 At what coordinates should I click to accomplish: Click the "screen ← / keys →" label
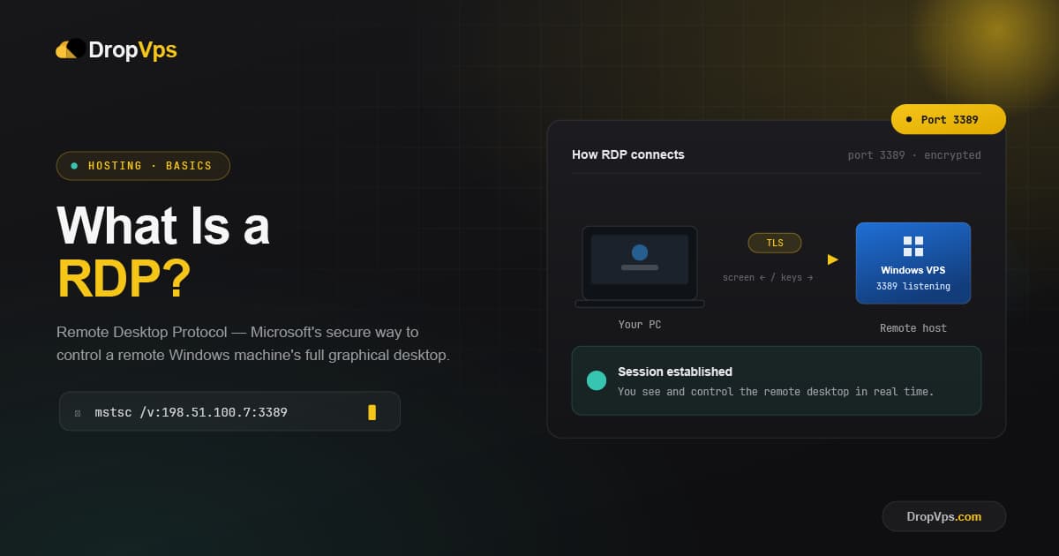tap(768, 277)
